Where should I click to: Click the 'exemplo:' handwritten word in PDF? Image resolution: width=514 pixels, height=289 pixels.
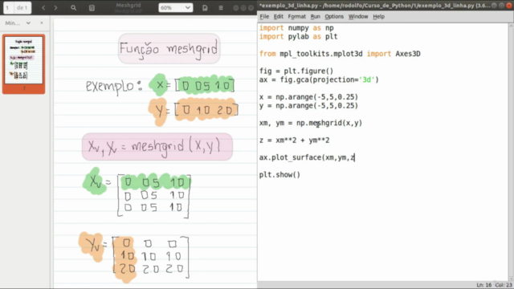(x=114, y=87)
